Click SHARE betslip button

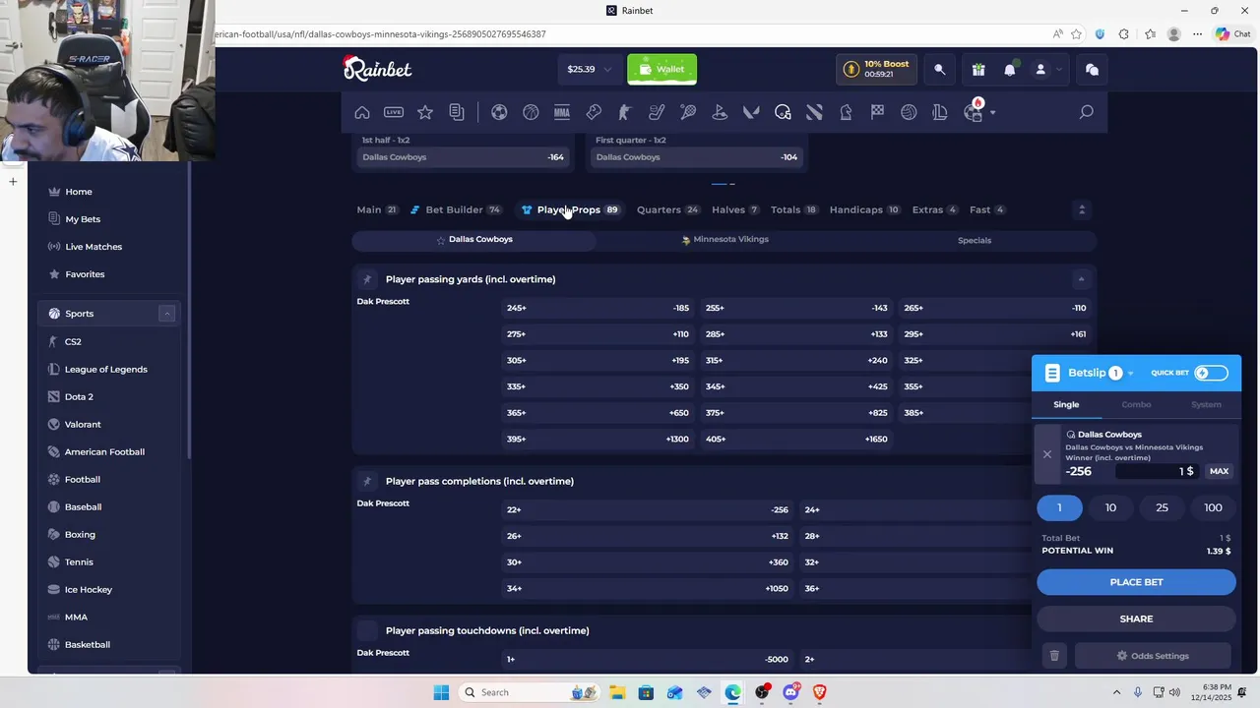[1136, 619]
